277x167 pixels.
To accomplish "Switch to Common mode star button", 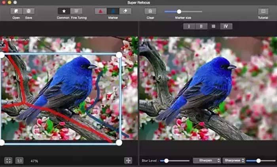I will (x=64, y=11).
